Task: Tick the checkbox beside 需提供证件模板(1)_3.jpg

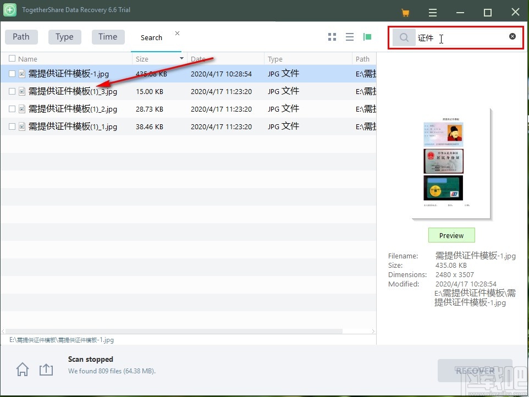Action: click(12, 91)
